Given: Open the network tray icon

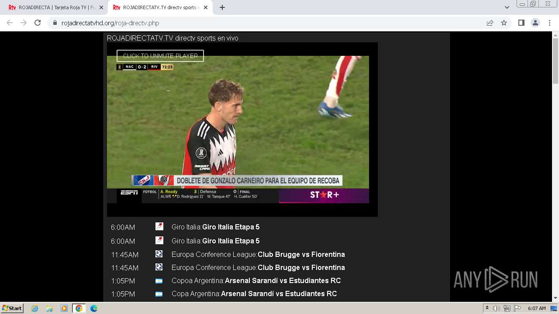Looking at the screenshot, I should (507, 308).
